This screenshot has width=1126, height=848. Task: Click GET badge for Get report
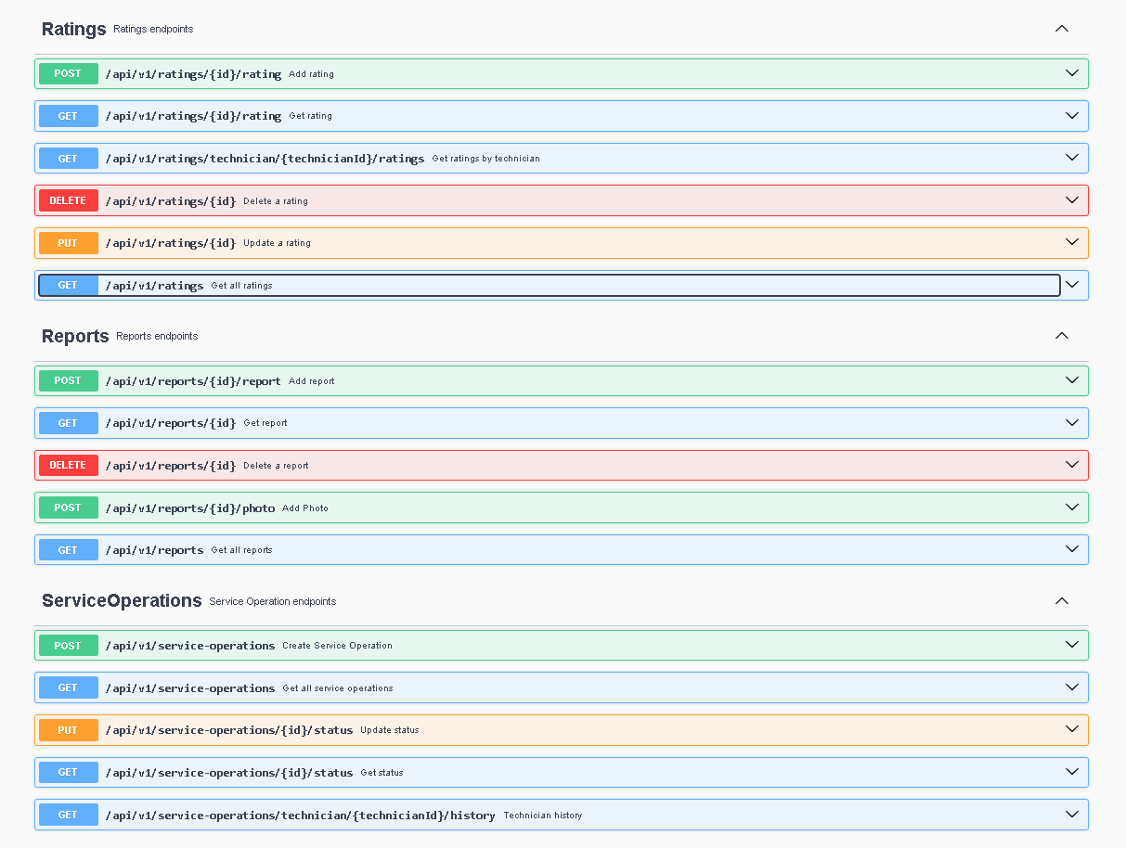coord(68,423)
